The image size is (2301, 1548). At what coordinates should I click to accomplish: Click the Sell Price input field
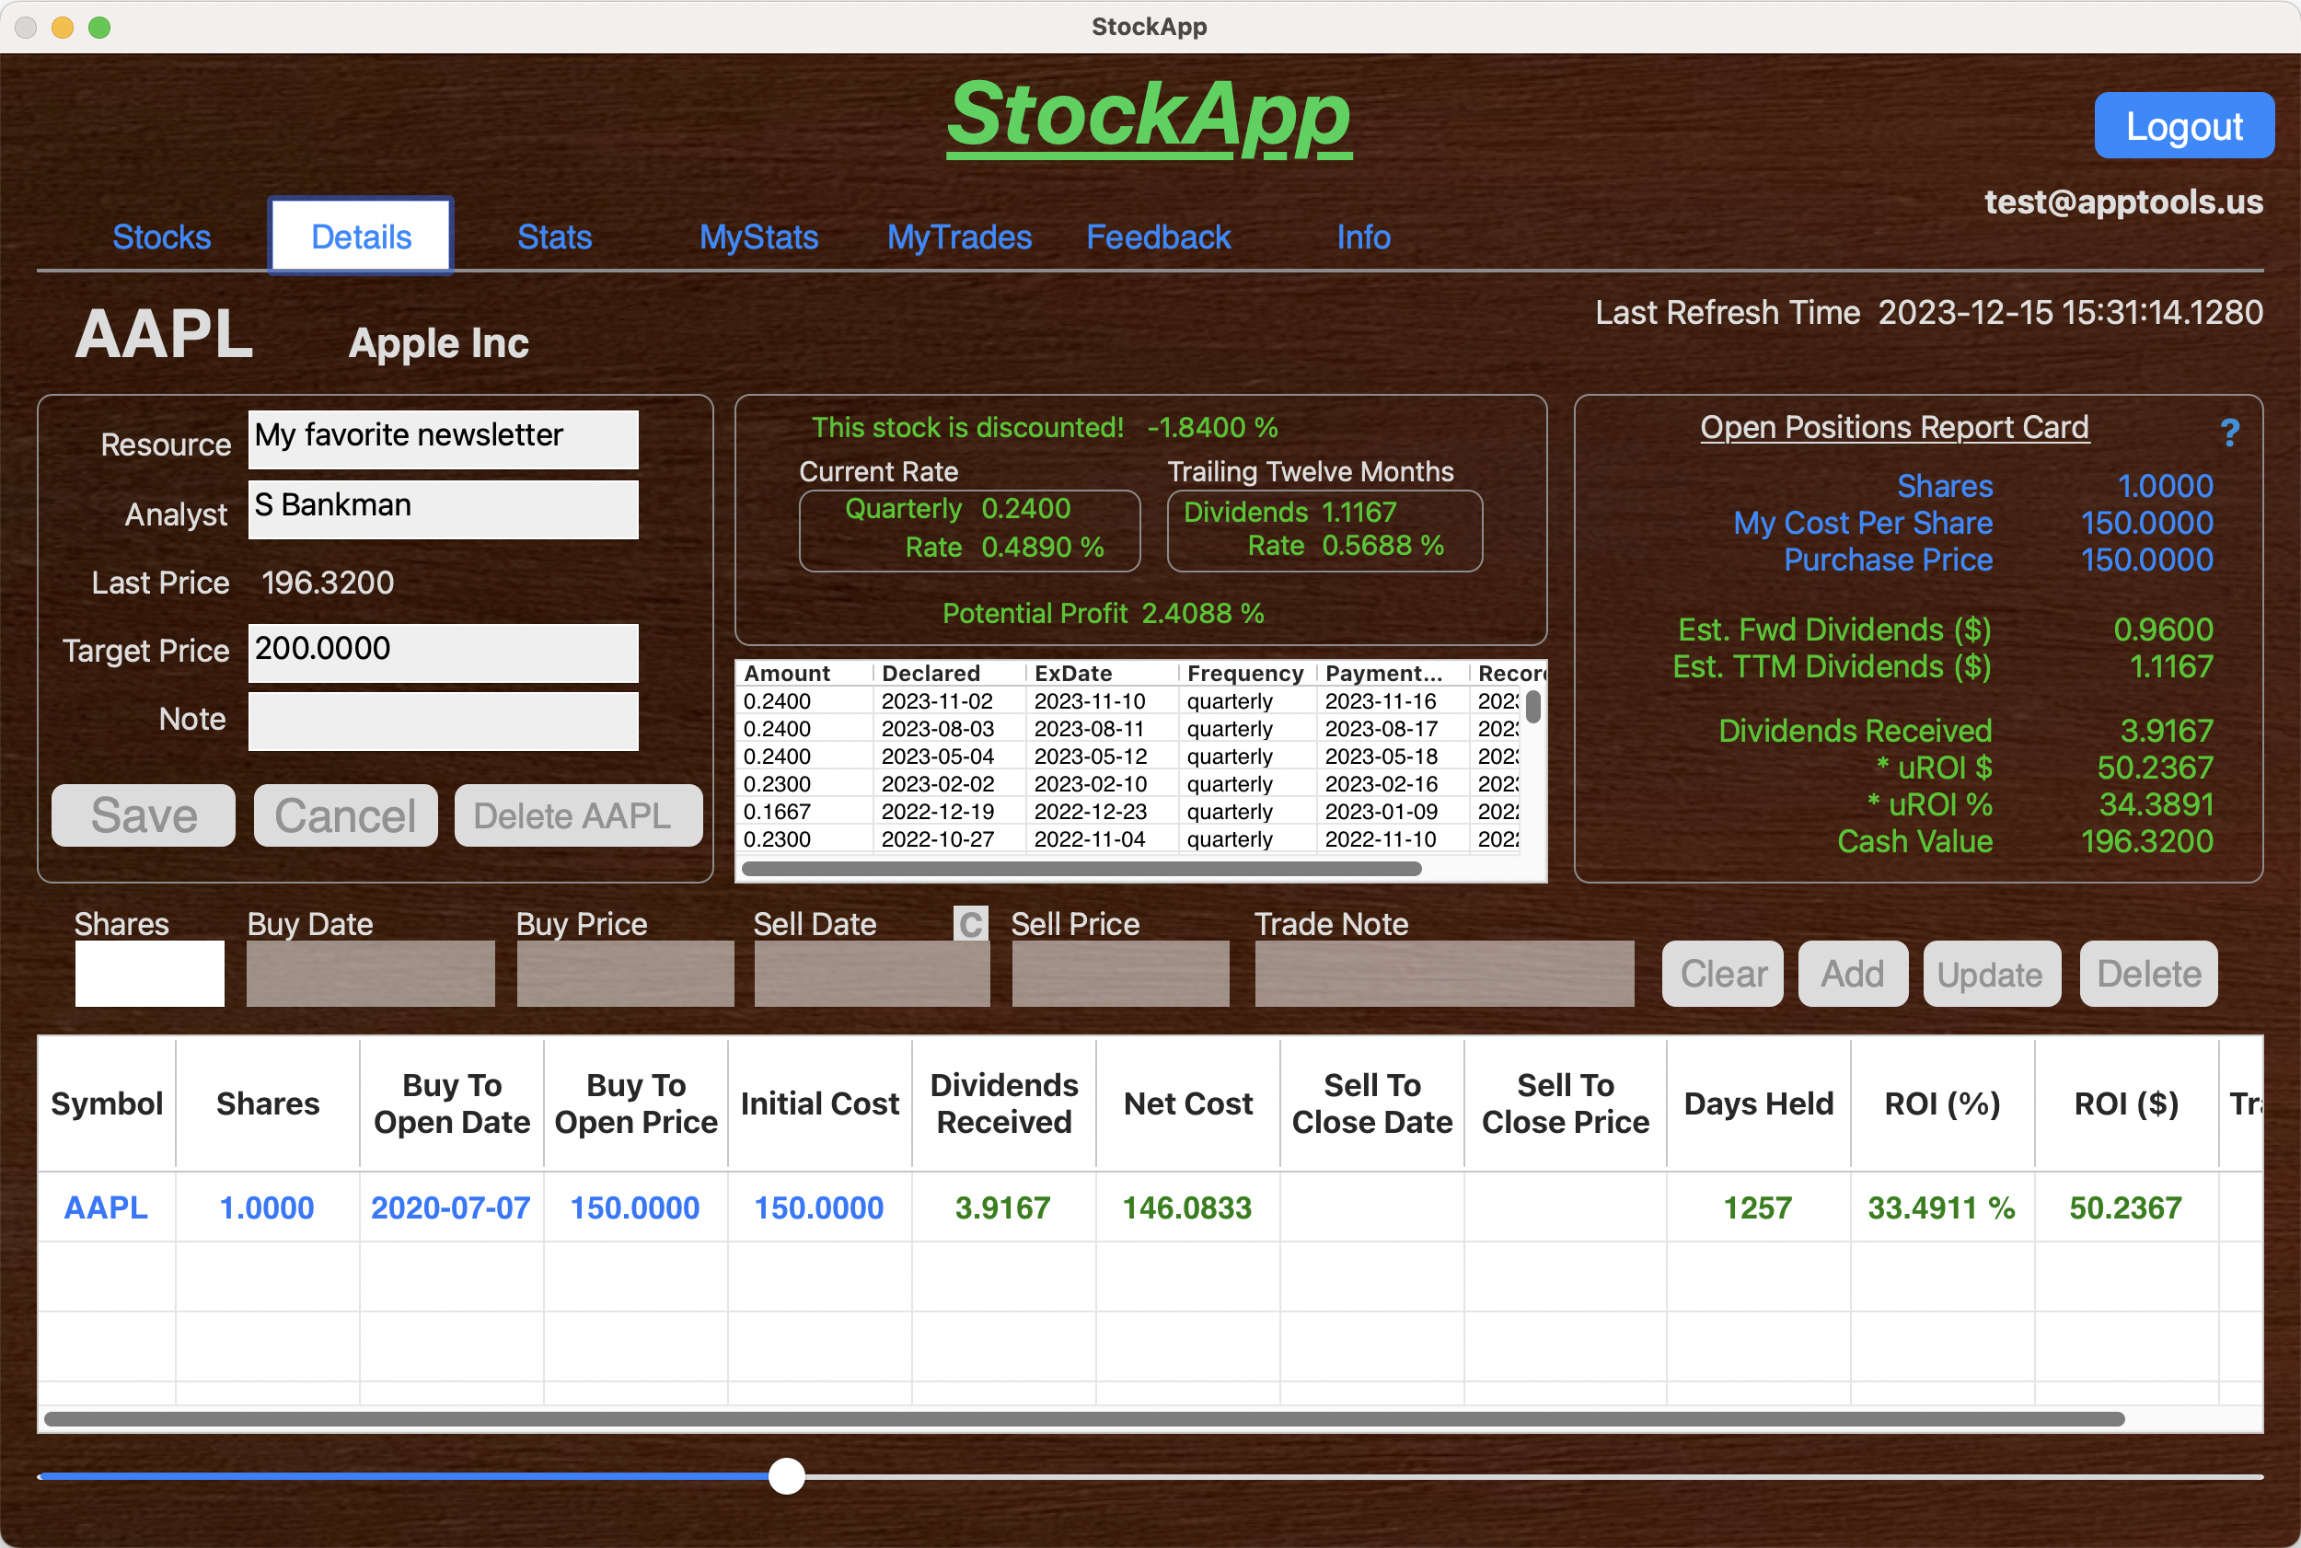click(1120, 974)
